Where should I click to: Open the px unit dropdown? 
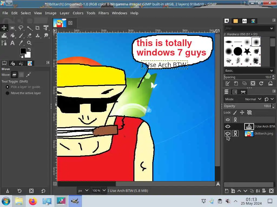coord(83,191)
